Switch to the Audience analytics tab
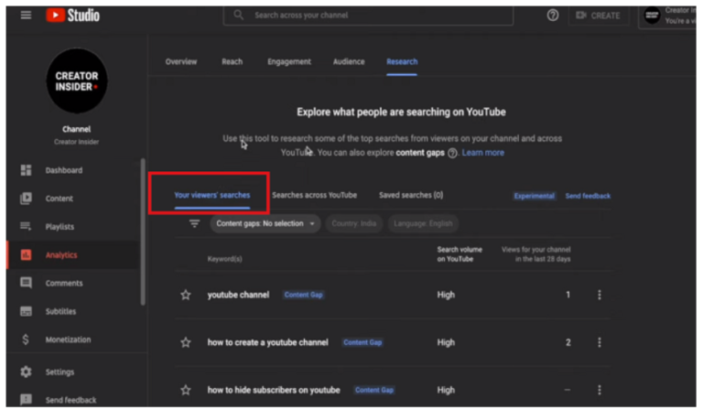This screenshot has height=410, width=703. point(348,61)
